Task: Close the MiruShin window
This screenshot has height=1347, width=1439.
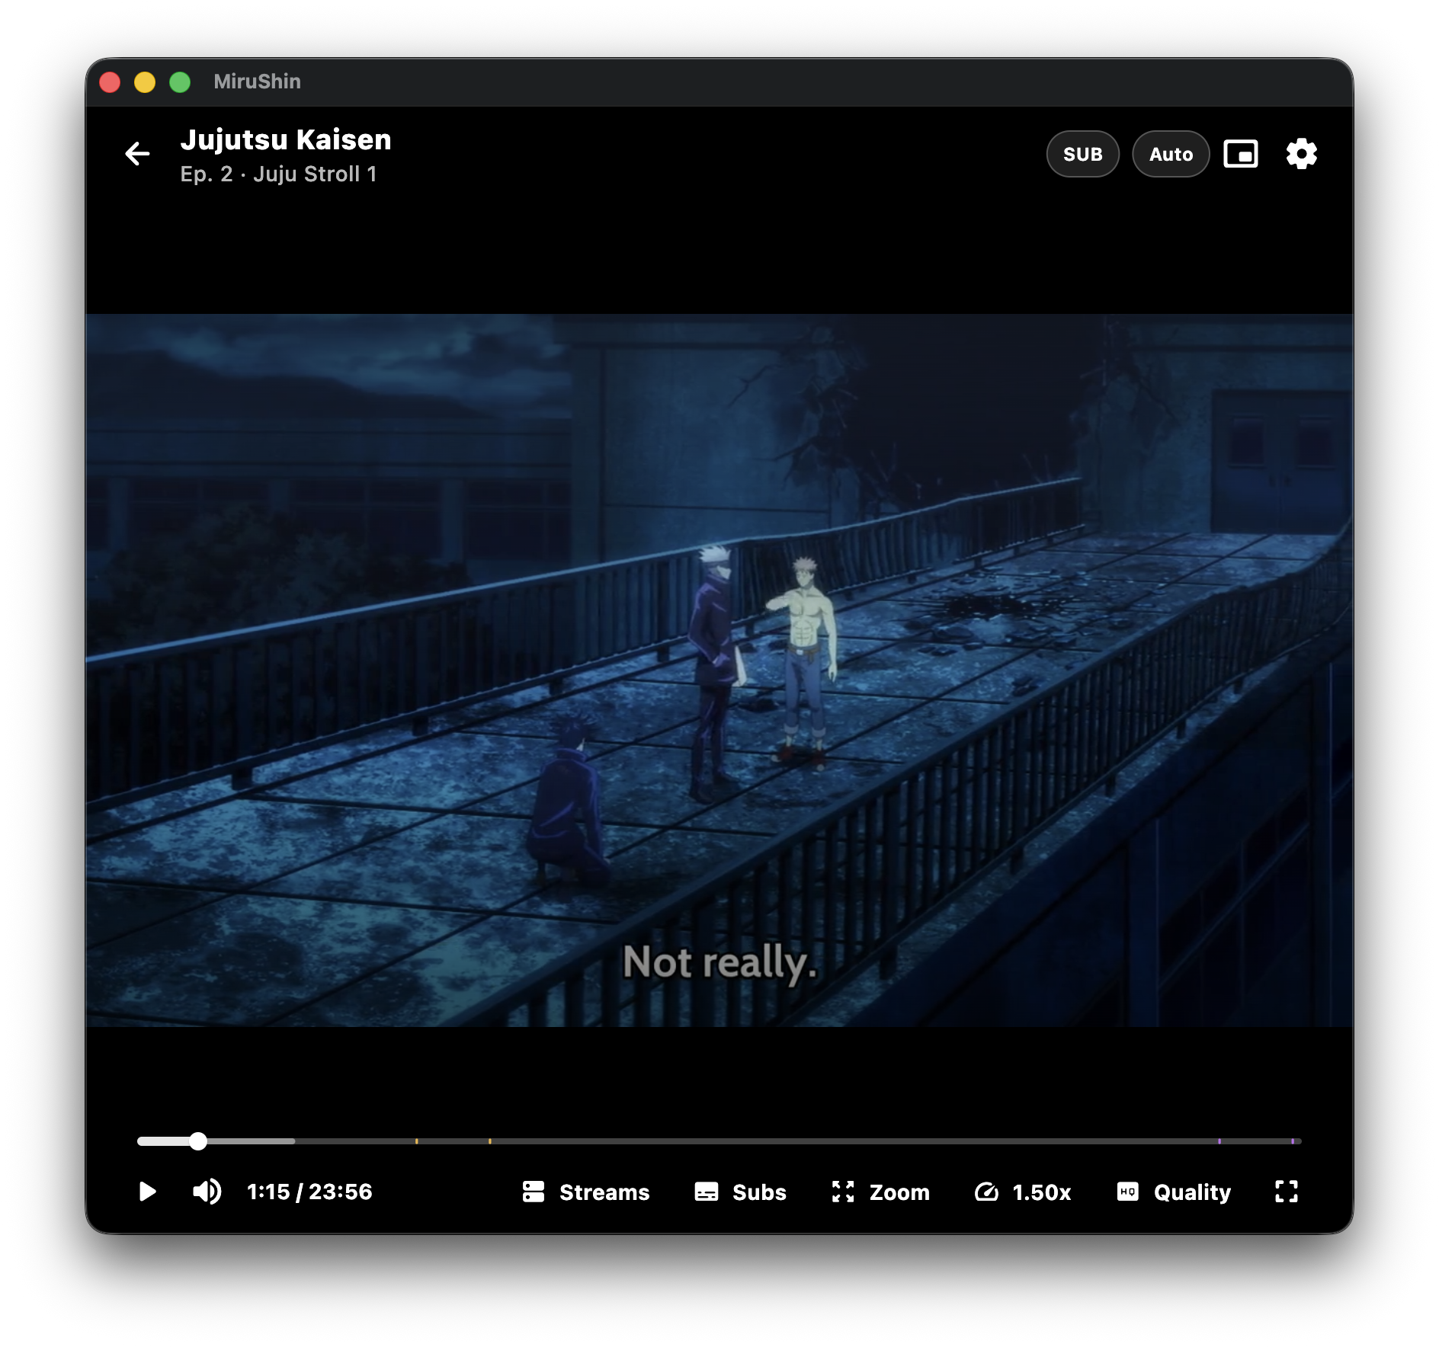Action: click(110, 82)
